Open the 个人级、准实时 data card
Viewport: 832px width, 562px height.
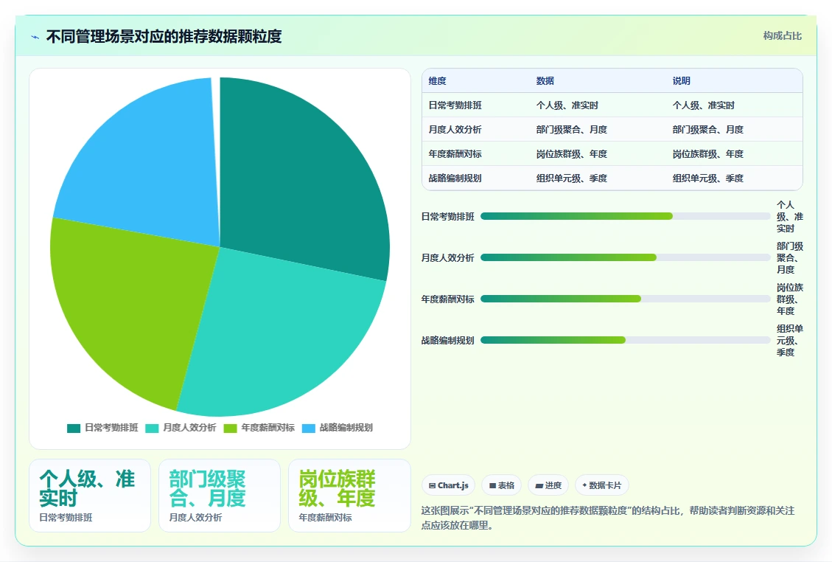[90, 496]
